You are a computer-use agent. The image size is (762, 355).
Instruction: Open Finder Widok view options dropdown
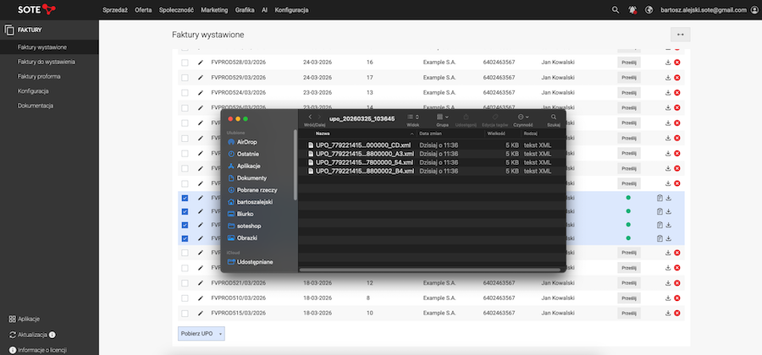point(413,117)
